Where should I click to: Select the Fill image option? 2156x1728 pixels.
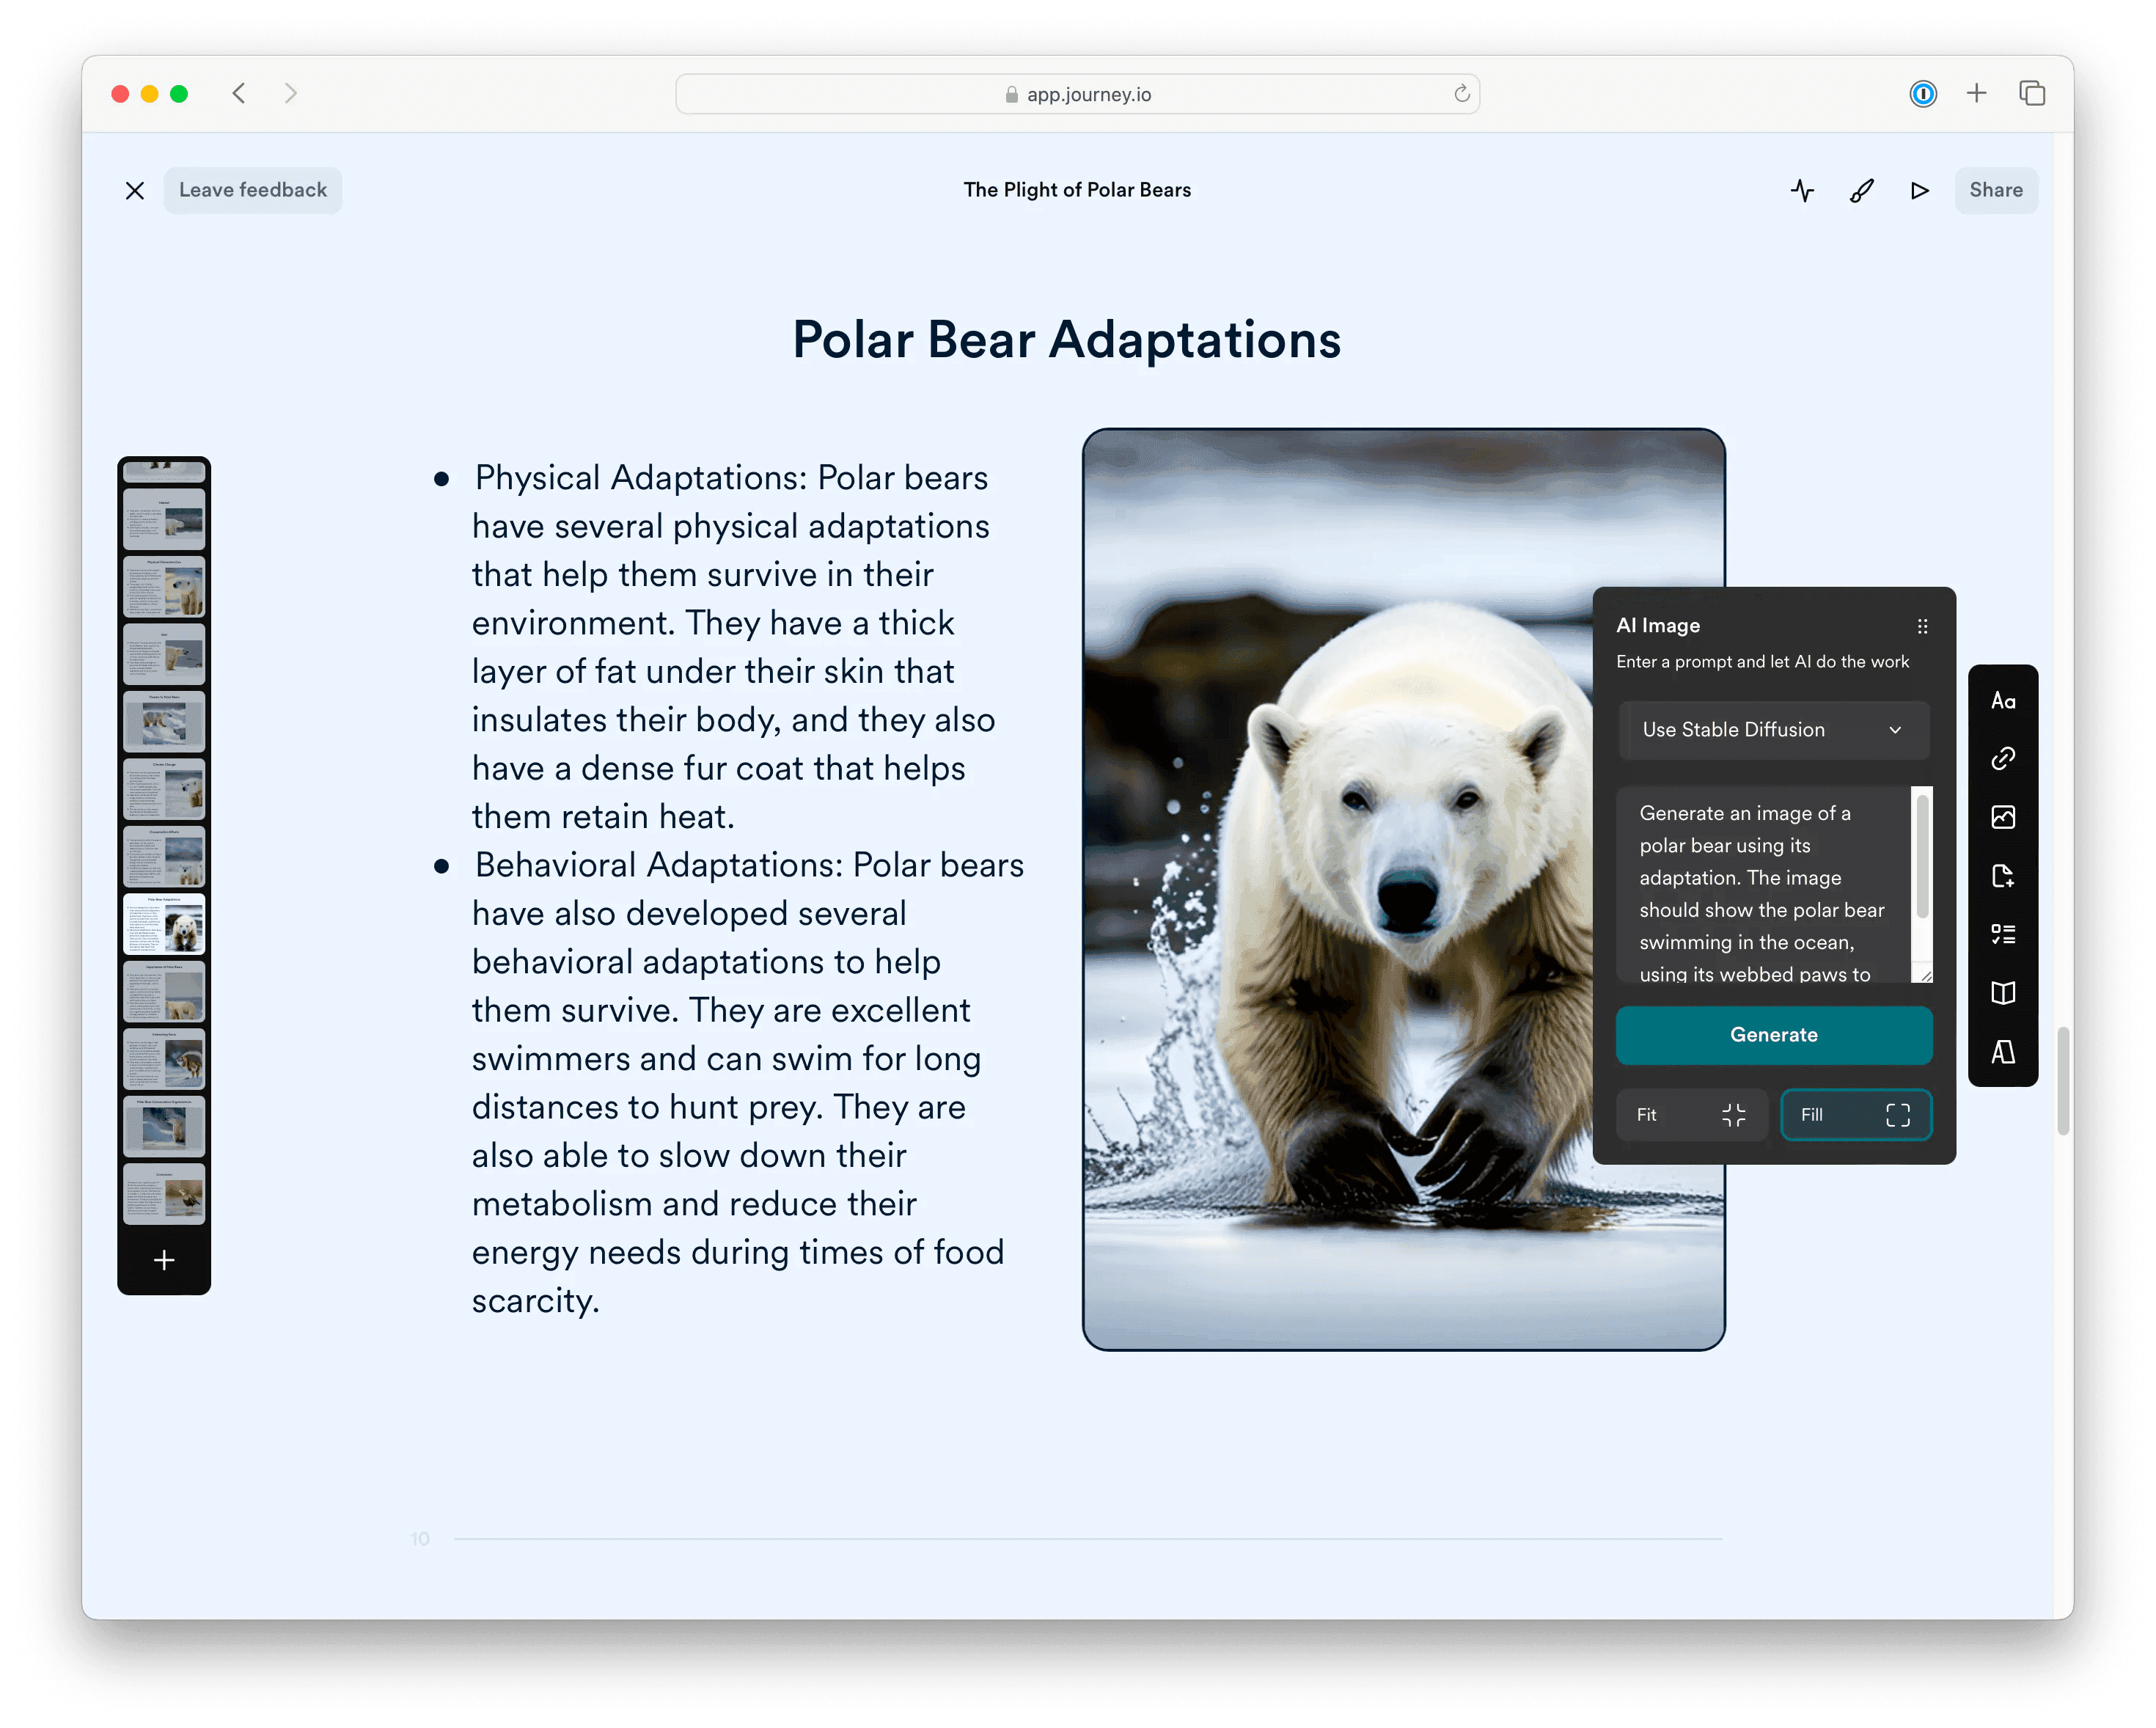[x=1855, y=1114]
